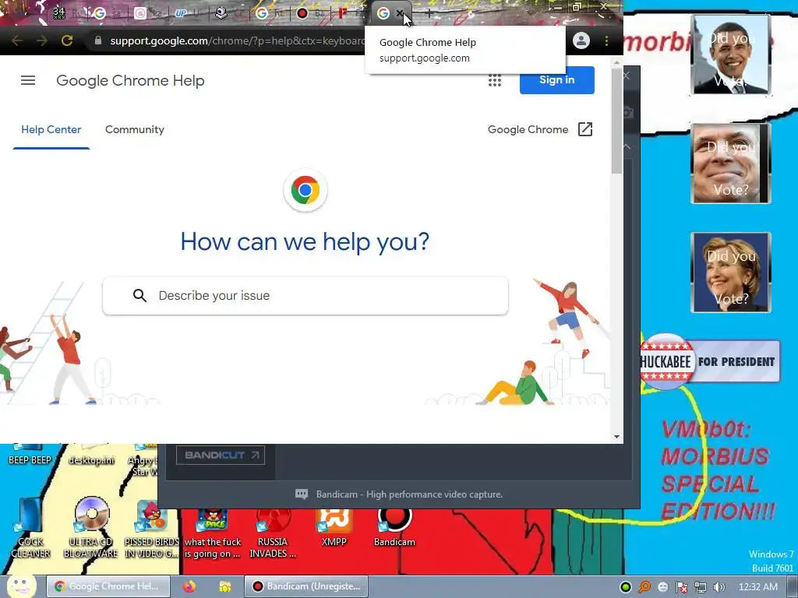Switch to the Bandicam red dot tab

[x=302, y=13]
